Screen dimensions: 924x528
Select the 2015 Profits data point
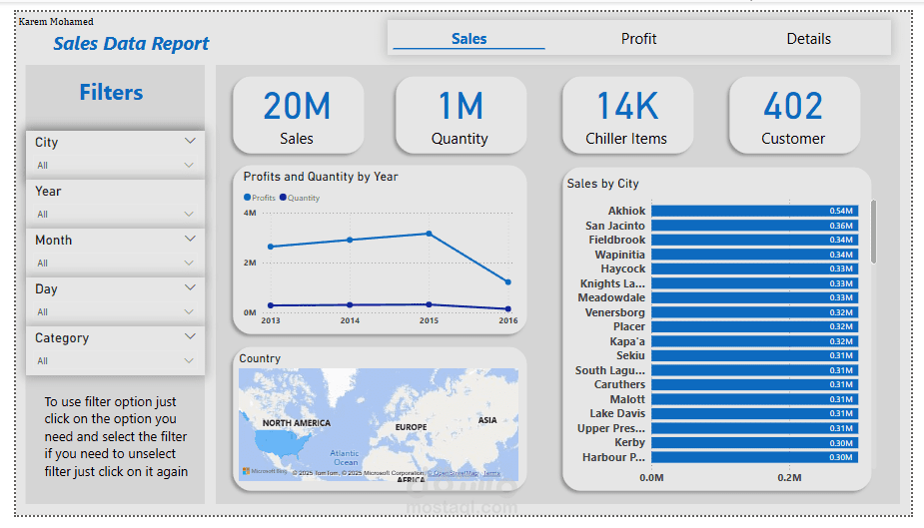(429, 234)
